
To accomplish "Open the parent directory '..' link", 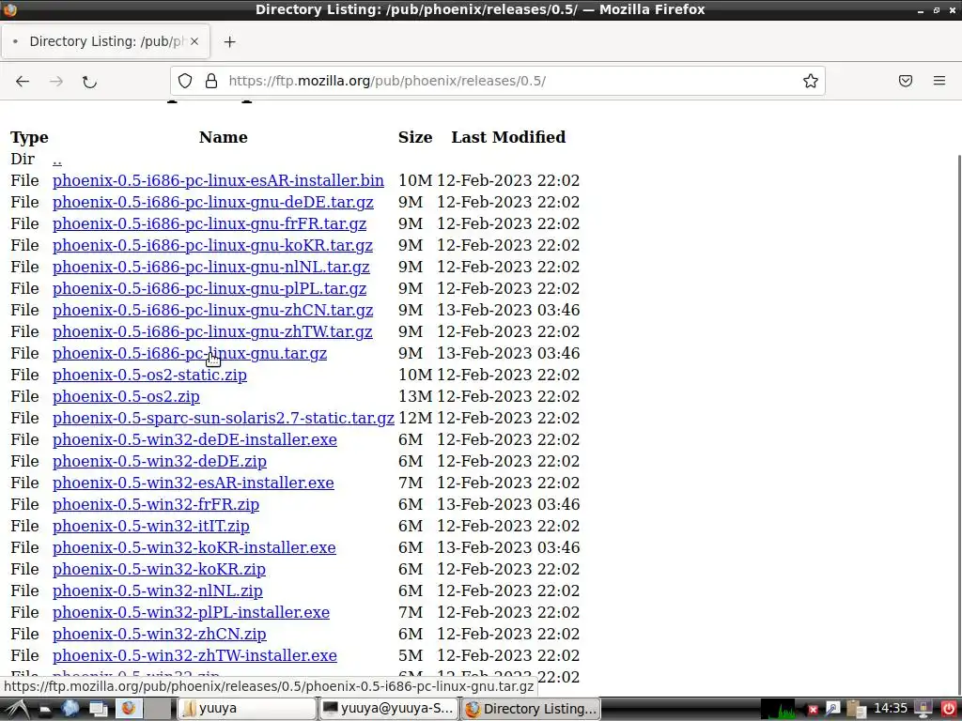I will point(57,160).
